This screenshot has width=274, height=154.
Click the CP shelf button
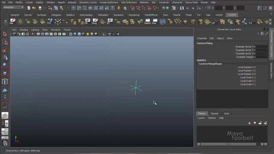(214, 21)
